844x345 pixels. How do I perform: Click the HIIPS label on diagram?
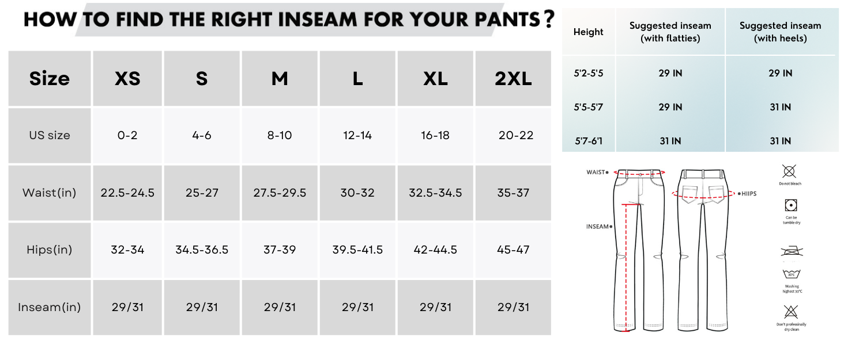(x=747, y=194)
